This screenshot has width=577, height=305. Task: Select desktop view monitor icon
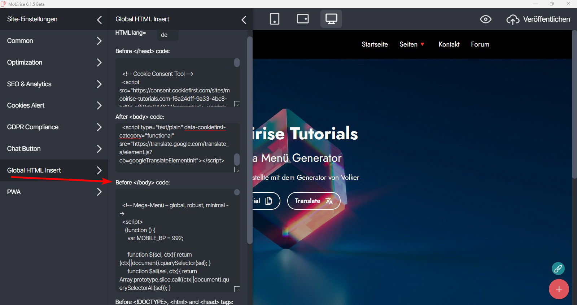pos(331,19)
